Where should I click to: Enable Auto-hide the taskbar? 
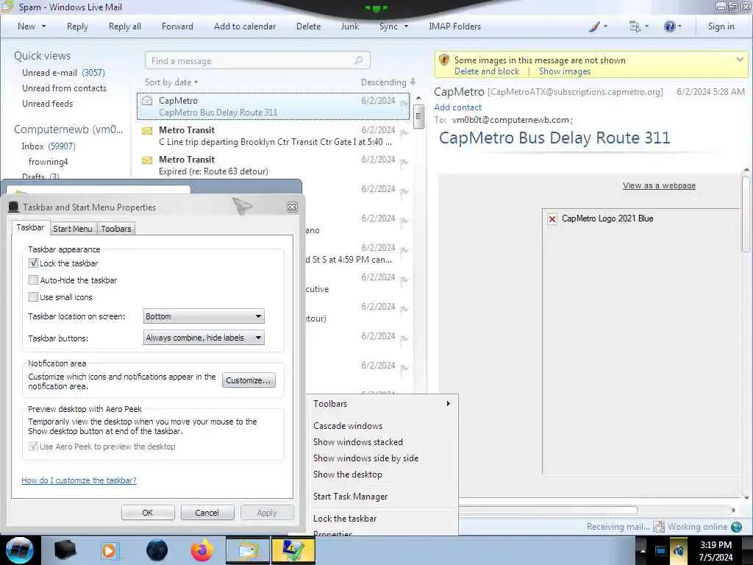[33, 280]
